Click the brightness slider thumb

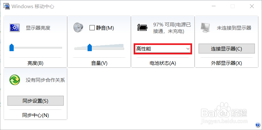[x=11, y=47]
